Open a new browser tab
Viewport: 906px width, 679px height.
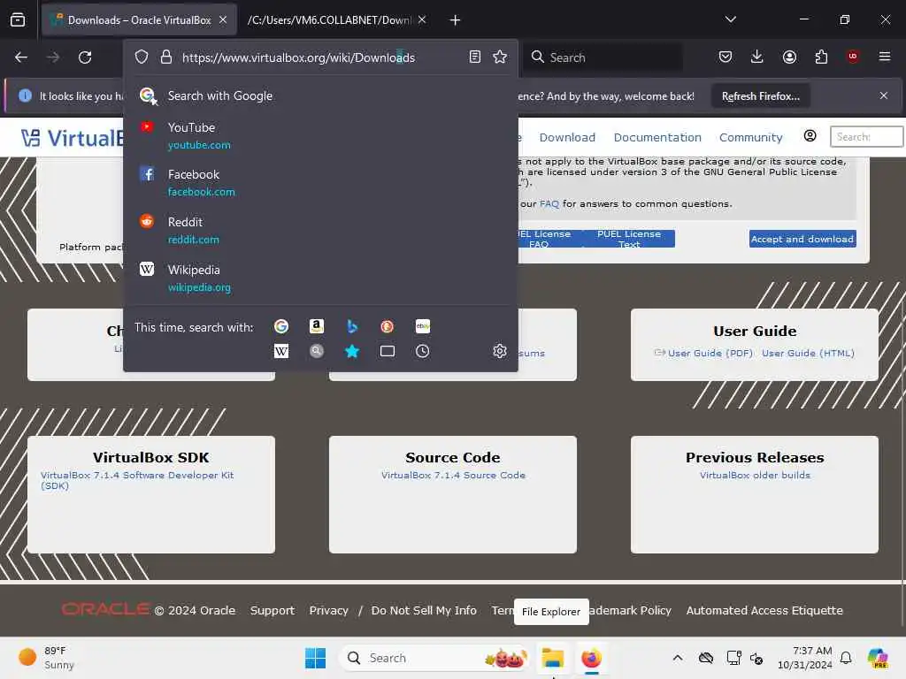click(456, 20)
